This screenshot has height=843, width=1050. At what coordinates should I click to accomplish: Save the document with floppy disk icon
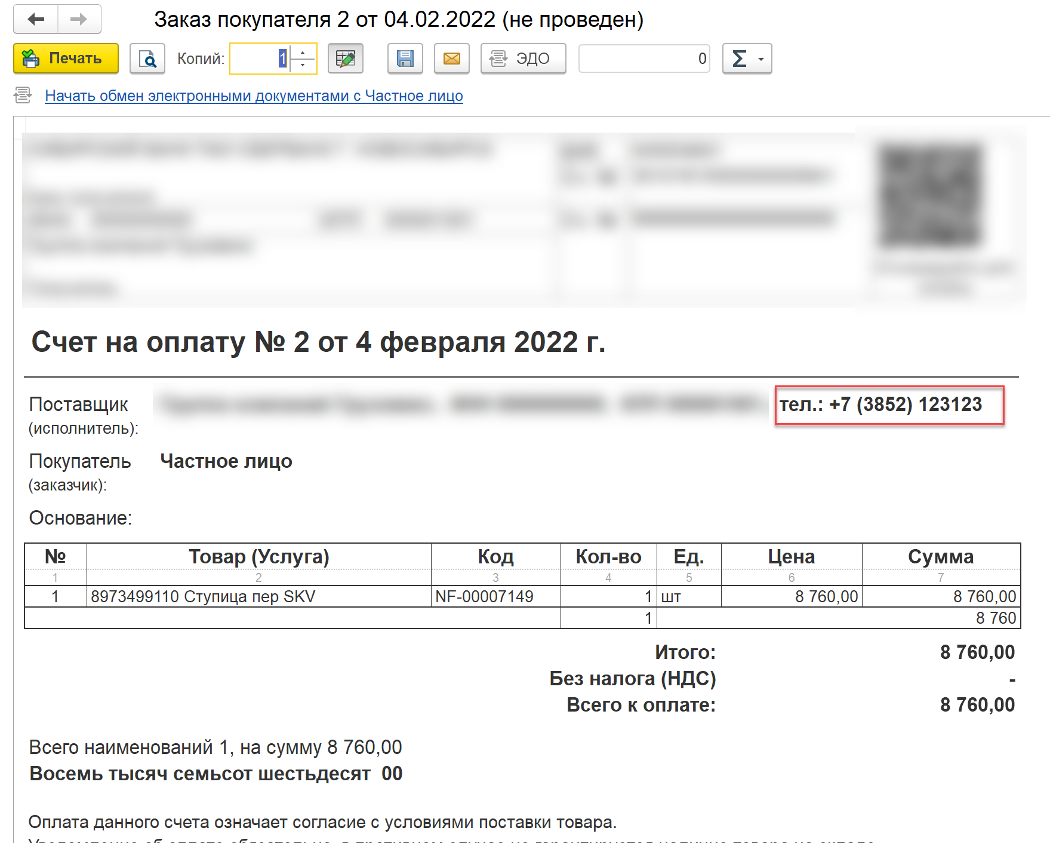[x=405, y=59]
